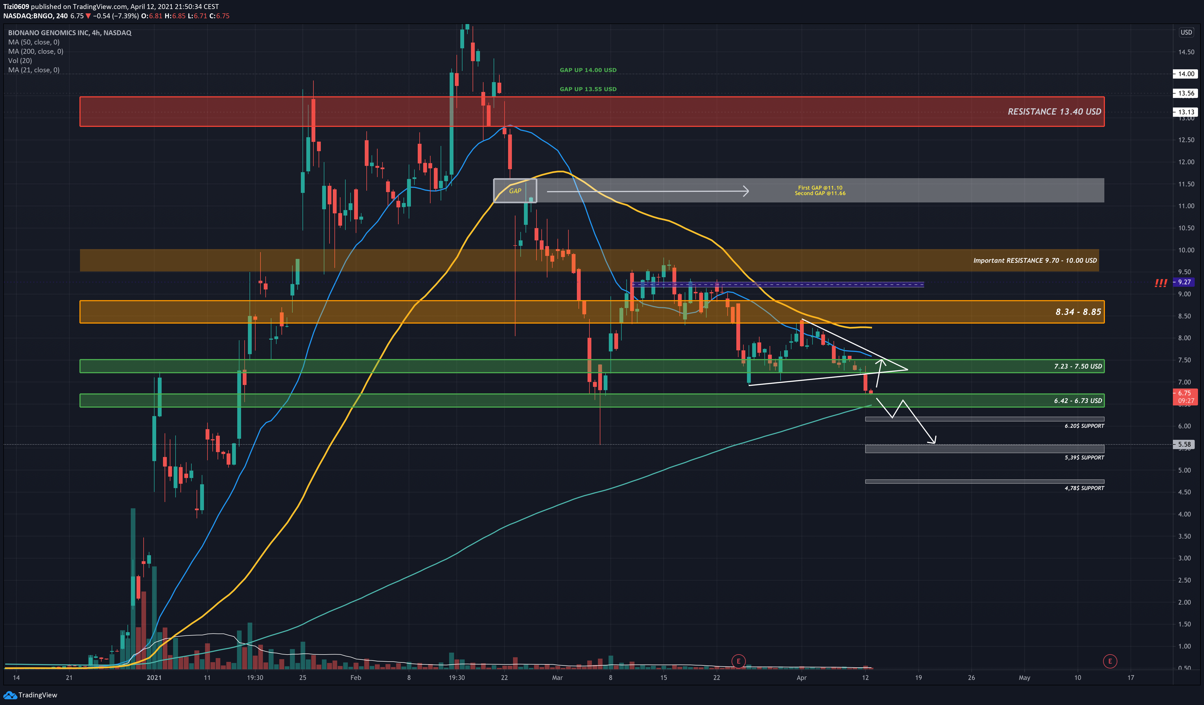Image resolution: width=1204 pixels, height=705 pixels.
Task: Click the 'First GAP @11.10' annotation text
Action: tap(820, 188)
